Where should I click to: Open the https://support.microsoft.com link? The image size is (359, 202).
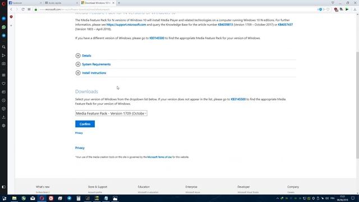point(126,25)
